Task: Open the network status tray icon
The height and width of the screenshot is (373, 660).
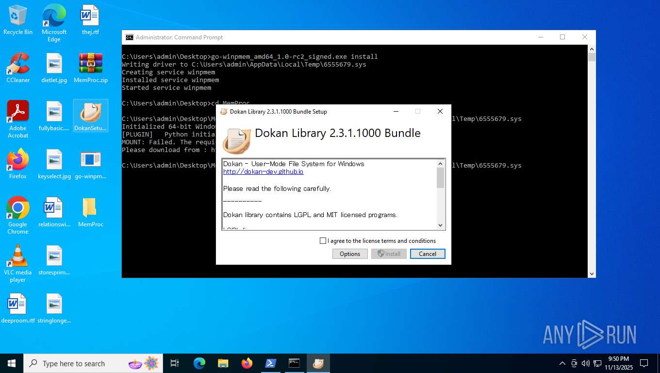Action: coord(597,363)
